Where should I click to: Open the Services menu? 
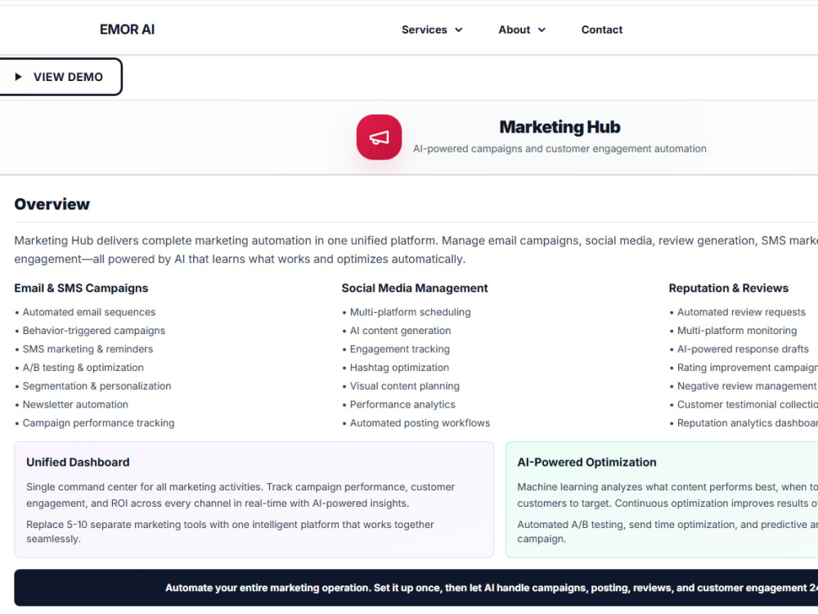coord(432,29)
